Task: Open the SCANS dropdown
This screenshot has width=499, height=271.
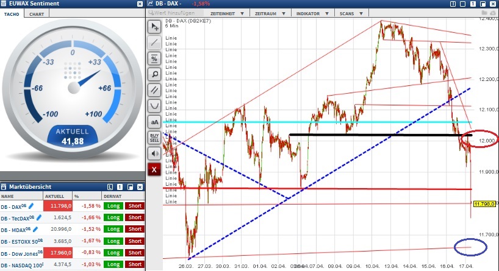Action: click(x=351, y=13)
